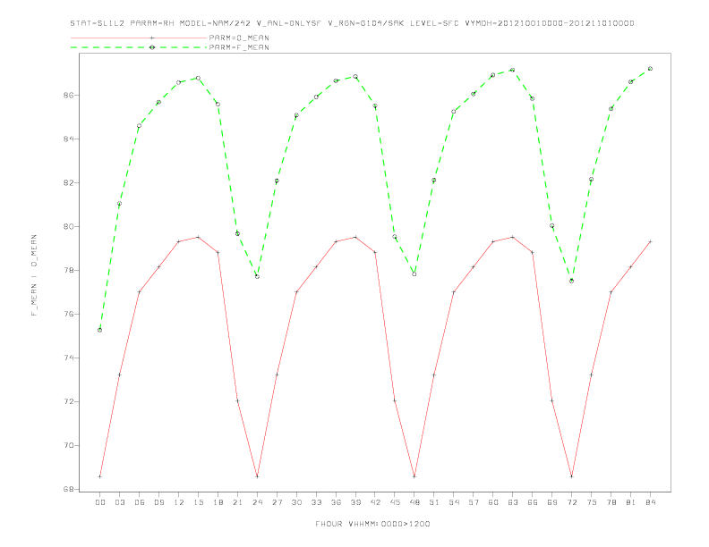This screenshot has height=547, width=709.
Task: Select the circle marker on the green legend line
Action: pos(152,47)
